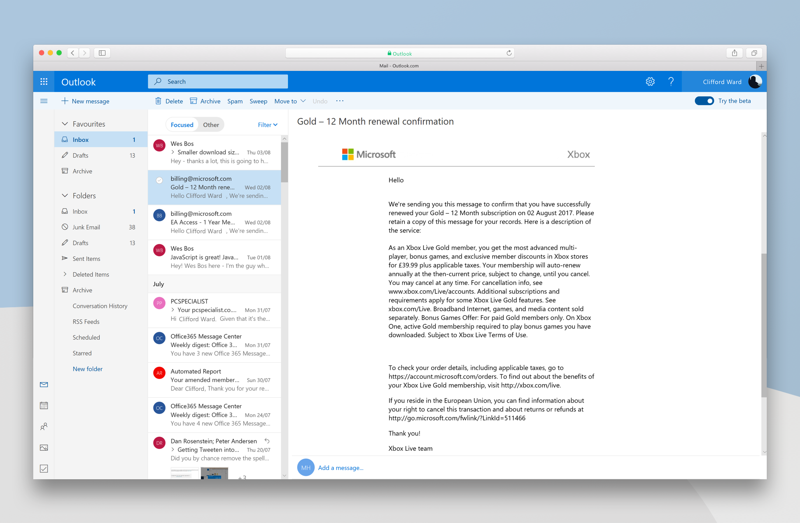Click the Safari back arrow button
800x523 pixels.
pos(73,53)
